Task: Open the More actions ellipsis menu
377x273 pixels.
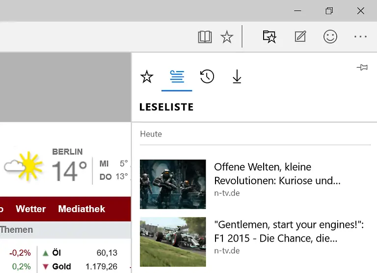Action: pyautogui.click(x=360, y=37)
